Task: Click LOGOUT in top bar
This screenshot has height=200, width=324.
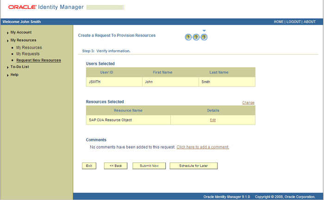Action: click(293, 22)
